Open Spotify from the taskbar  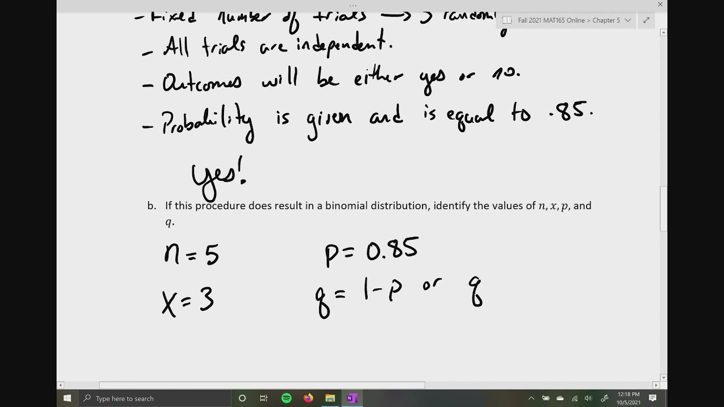[286, 398]
